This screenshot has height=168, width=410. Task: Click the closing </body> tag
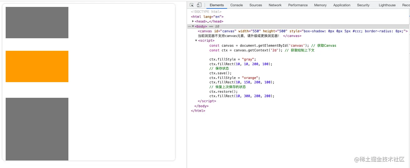pyautogui.click(x=201, y=106)
